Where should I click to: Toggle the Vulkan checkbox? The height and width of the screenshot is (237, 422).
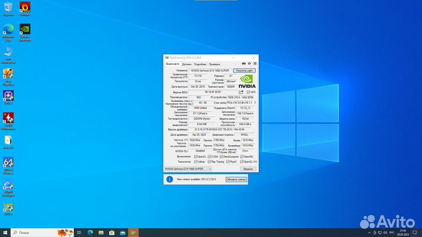click(195, 162)
